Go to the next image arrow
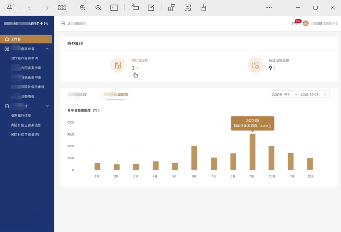This screenshot has height=232, width=341. [46, 8]
